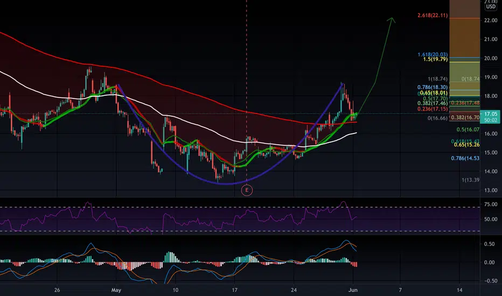Click the '26' date label on time axis

pos(57,290)
